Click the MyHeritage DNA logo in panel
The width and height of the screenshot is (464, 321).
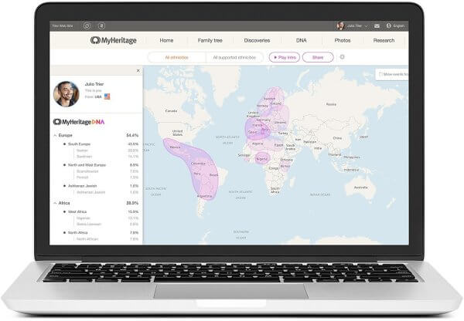click(x=79, y=122)
